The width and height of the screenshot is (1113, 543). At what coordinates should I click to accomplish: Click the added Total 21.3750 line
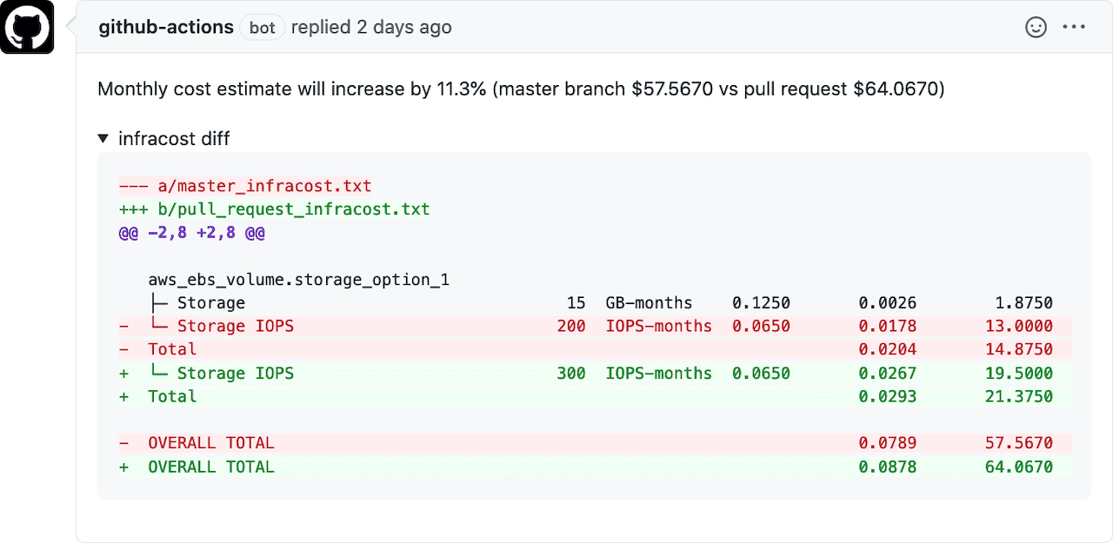(x=594, y=396)
